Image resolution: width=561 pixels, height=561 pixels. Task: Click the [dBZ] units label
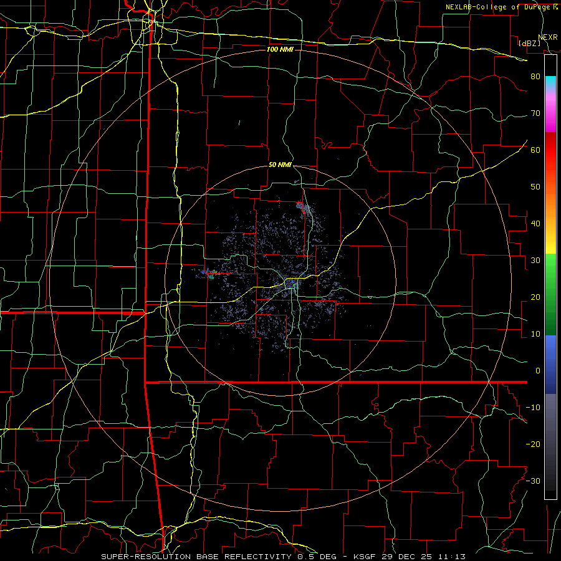[529, 43]
